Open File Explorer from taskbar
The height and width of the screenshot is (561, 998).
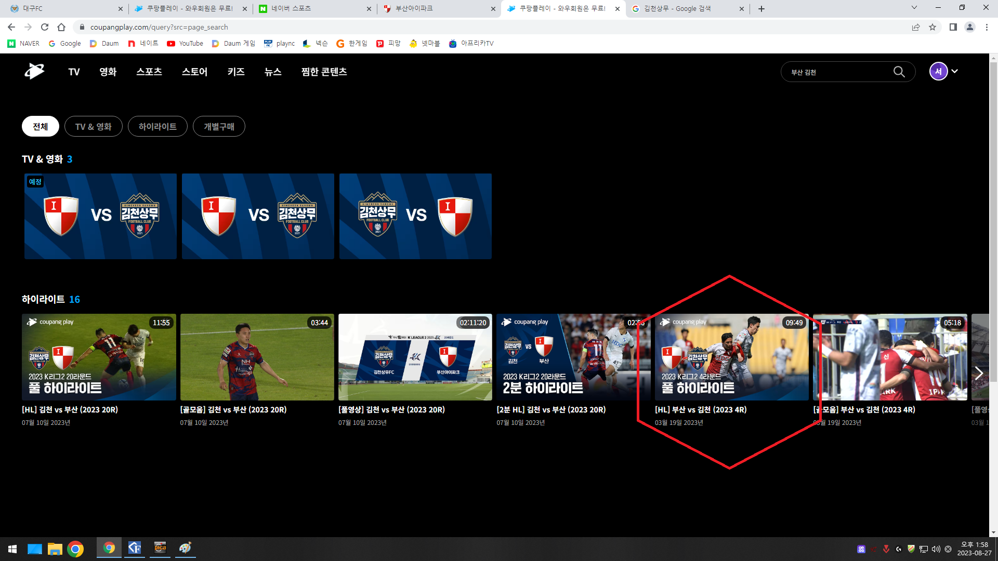click(x=55, y=549)
